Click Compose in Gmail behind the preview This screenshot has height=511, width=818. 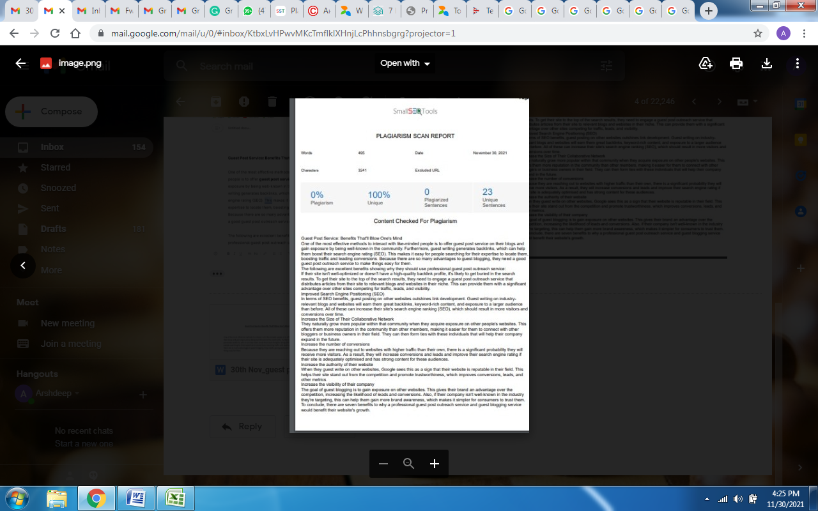[51, 112]
